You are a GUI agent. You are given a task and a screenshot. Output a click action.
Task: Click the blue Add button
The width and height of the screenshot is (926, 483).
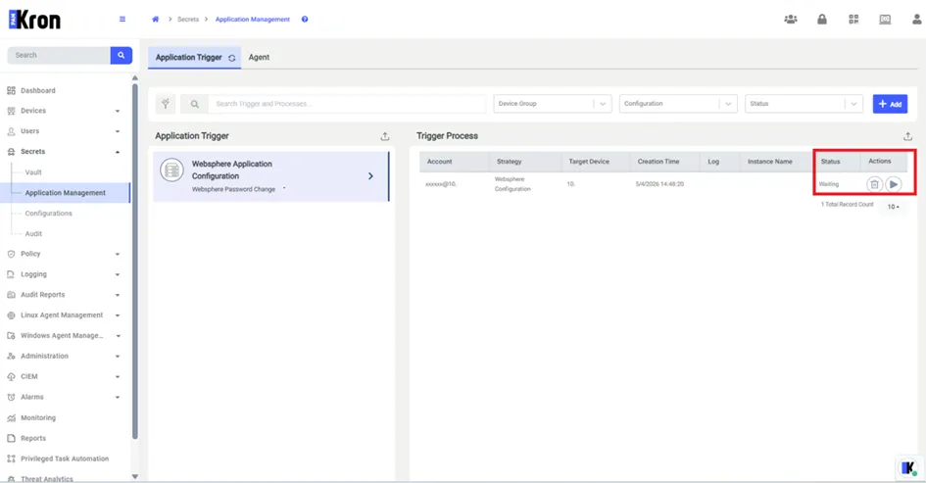pos(890,104)
